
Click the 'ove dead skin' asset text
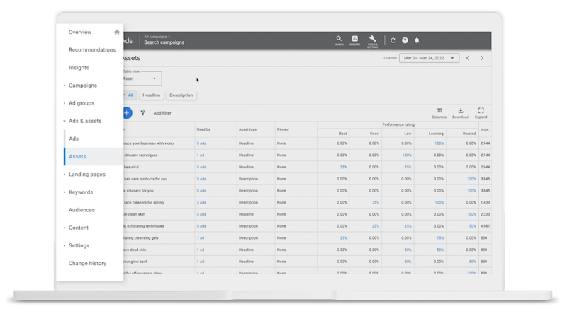coord(135,250)
